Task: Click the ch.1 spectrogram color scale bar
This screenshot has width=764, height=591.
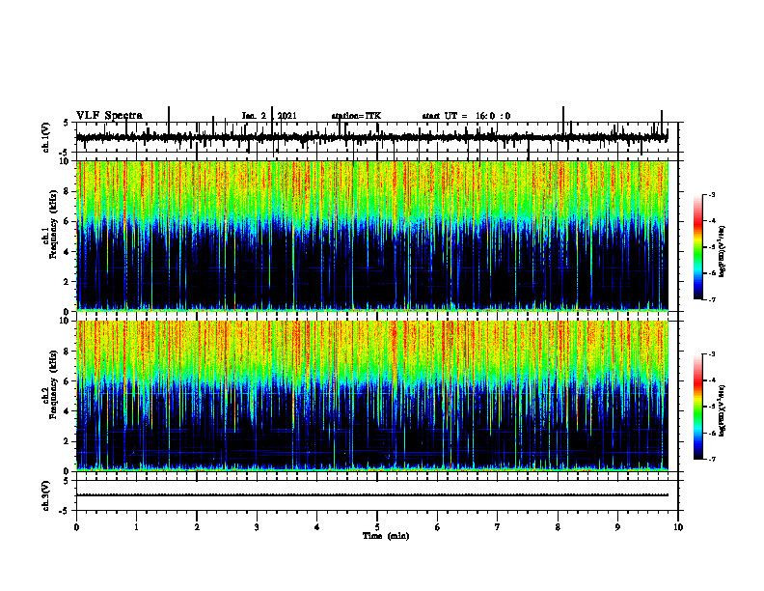Action: [697, 247]
